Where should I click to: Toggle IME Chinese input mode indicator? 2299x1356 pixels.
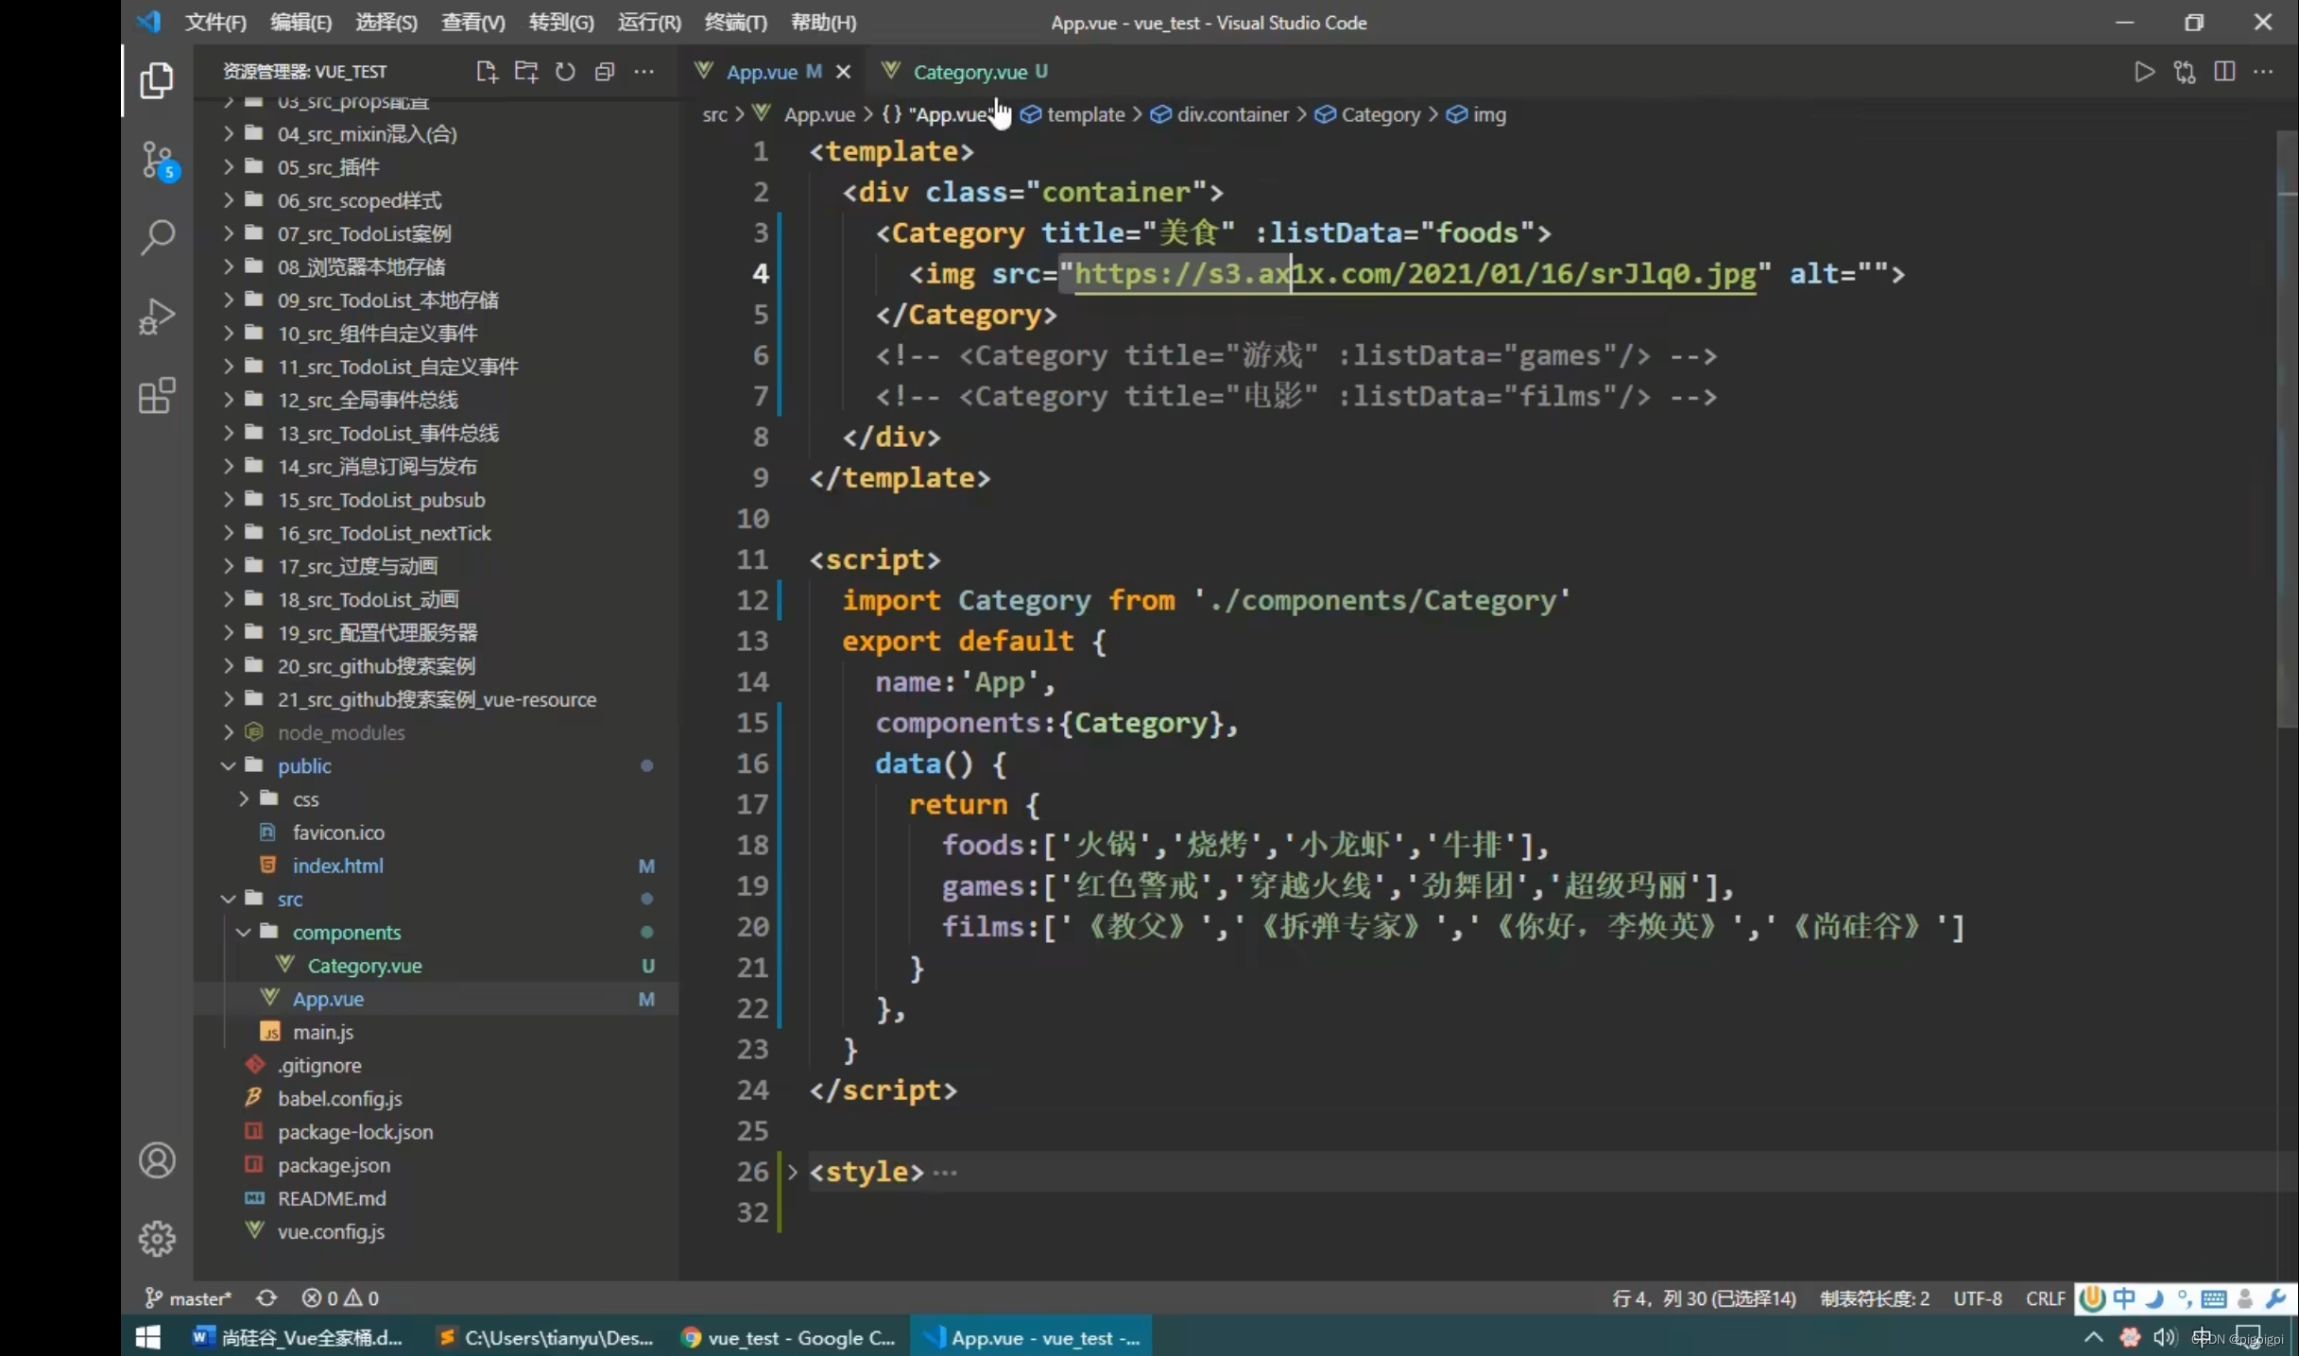tap(2123, 1298)
